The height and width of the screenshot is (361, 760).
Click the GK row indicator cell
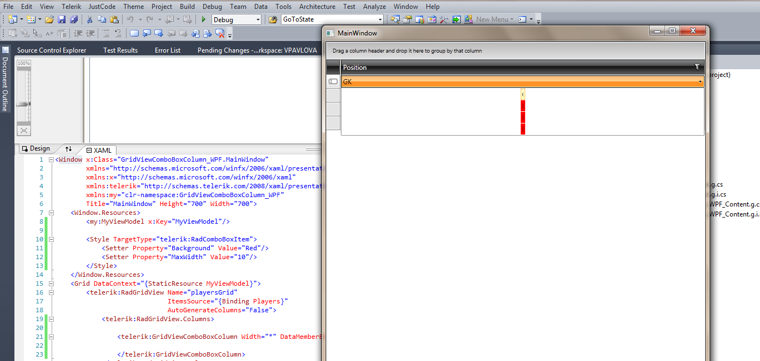click(333, 81)
